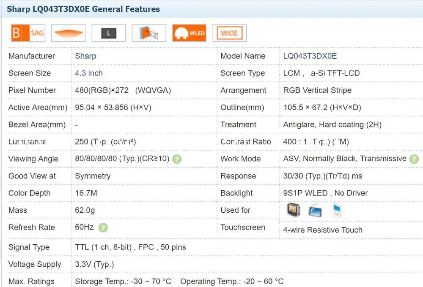This screenshot has height=287, width=423.
Task: Select the 'LCM , a-Si TFT-LCD' screen type value
Action: click(321, 73)
